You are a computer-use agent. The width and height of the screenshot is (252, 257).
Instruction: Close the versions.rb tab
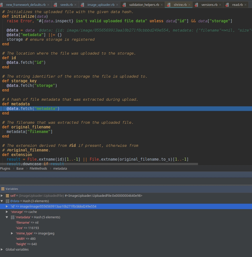coord(220,5)
